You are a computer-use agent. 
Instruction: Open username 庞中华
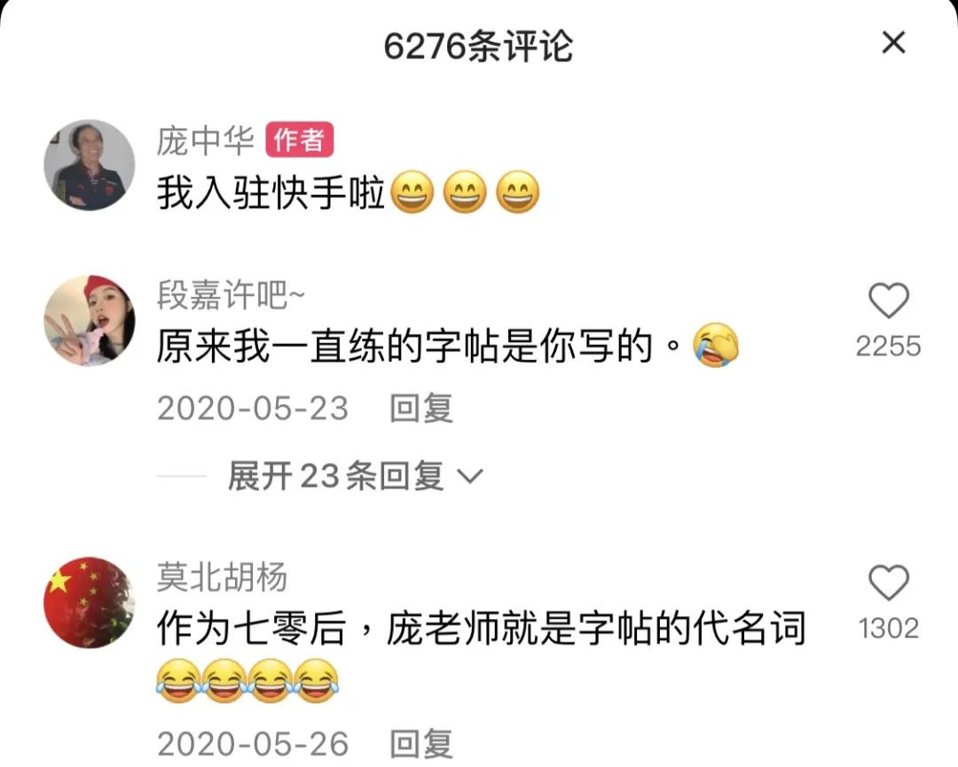[x=205, y=140]
